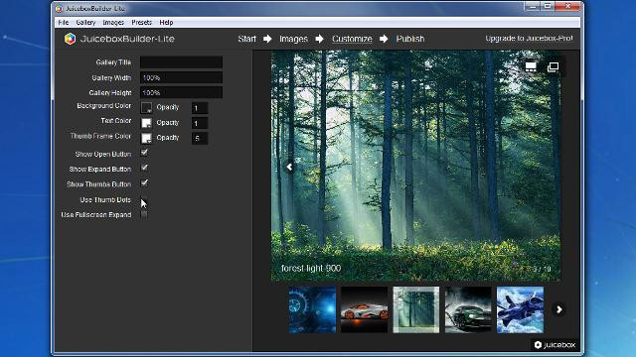
Task: Advance thumbnails with right arrow button
Action: [x=558, y=309]
